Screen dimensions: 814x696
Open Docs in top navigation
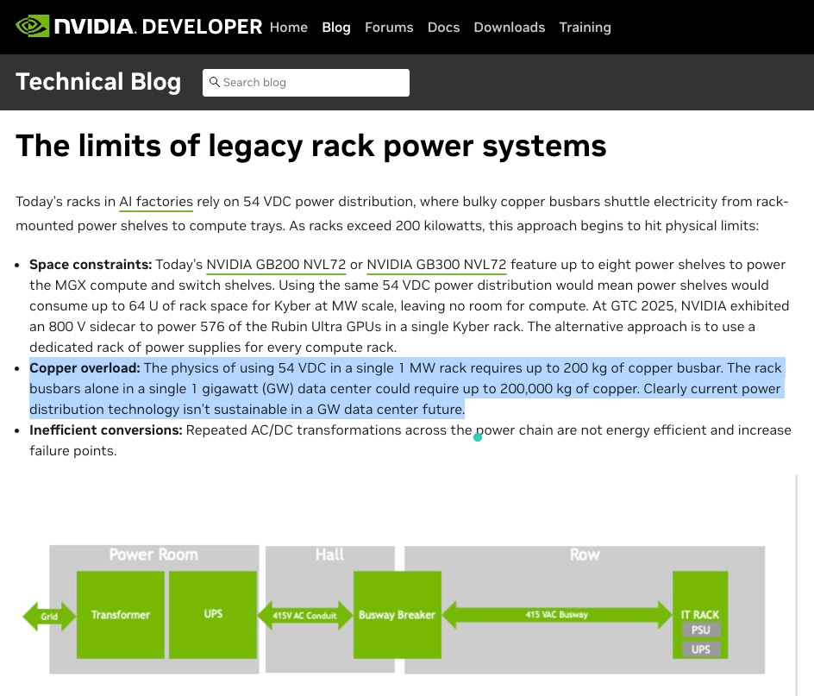click(443, 27)
